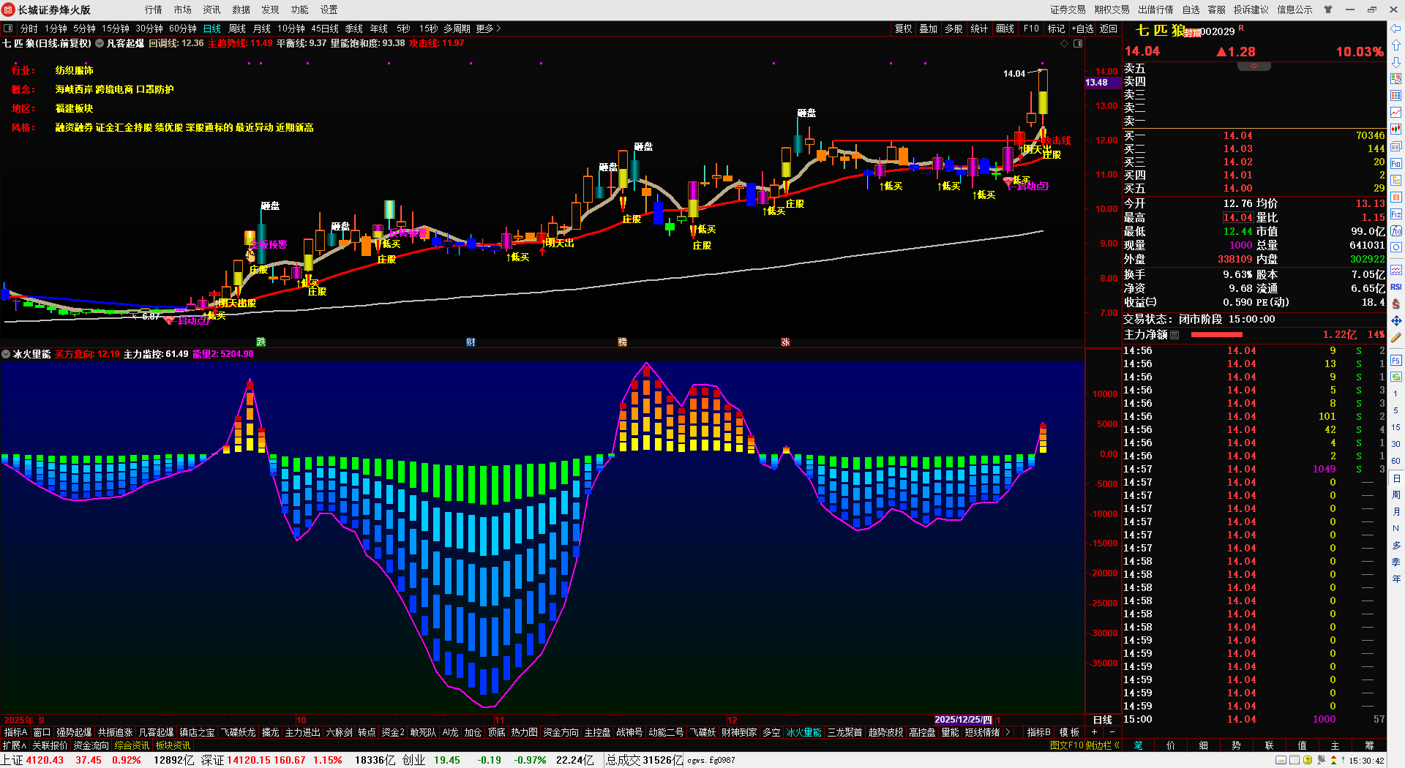Image resolution: width=1405 pixels, height=768 pixels.
Task: Toggle 复权 price adjustment
Action: click(904, 29)
